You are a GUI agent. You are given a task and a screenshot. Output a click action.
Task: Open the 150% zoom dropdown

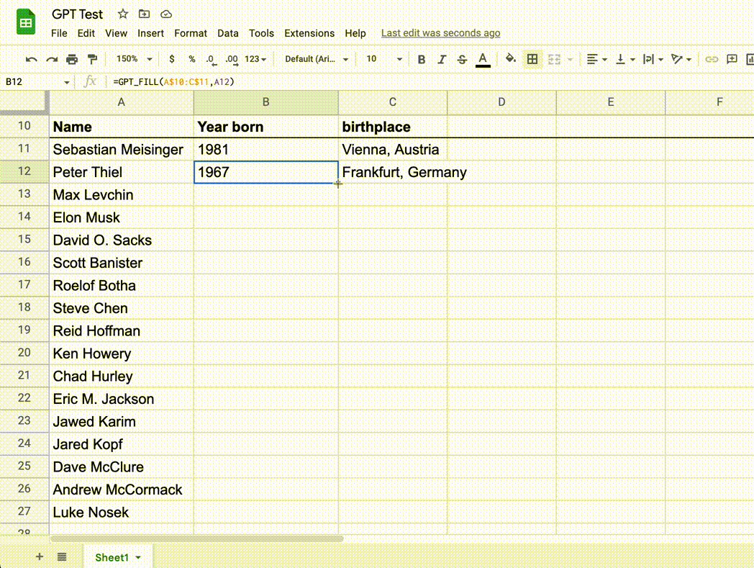(x=135, y=59)
